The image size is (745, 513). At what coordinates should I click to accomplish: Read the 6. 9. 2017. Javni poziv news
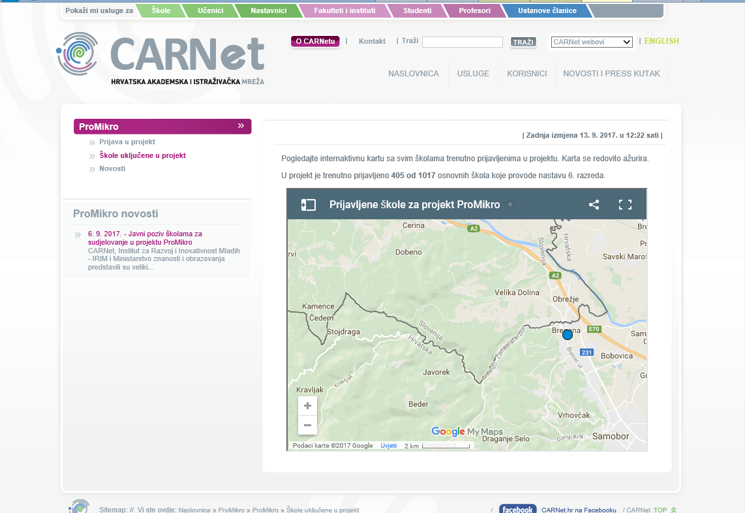point(145,238)
